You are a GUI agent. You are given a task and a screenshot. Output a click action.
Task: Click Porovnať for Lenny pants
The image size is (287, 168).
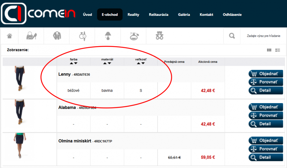point(266,82)
